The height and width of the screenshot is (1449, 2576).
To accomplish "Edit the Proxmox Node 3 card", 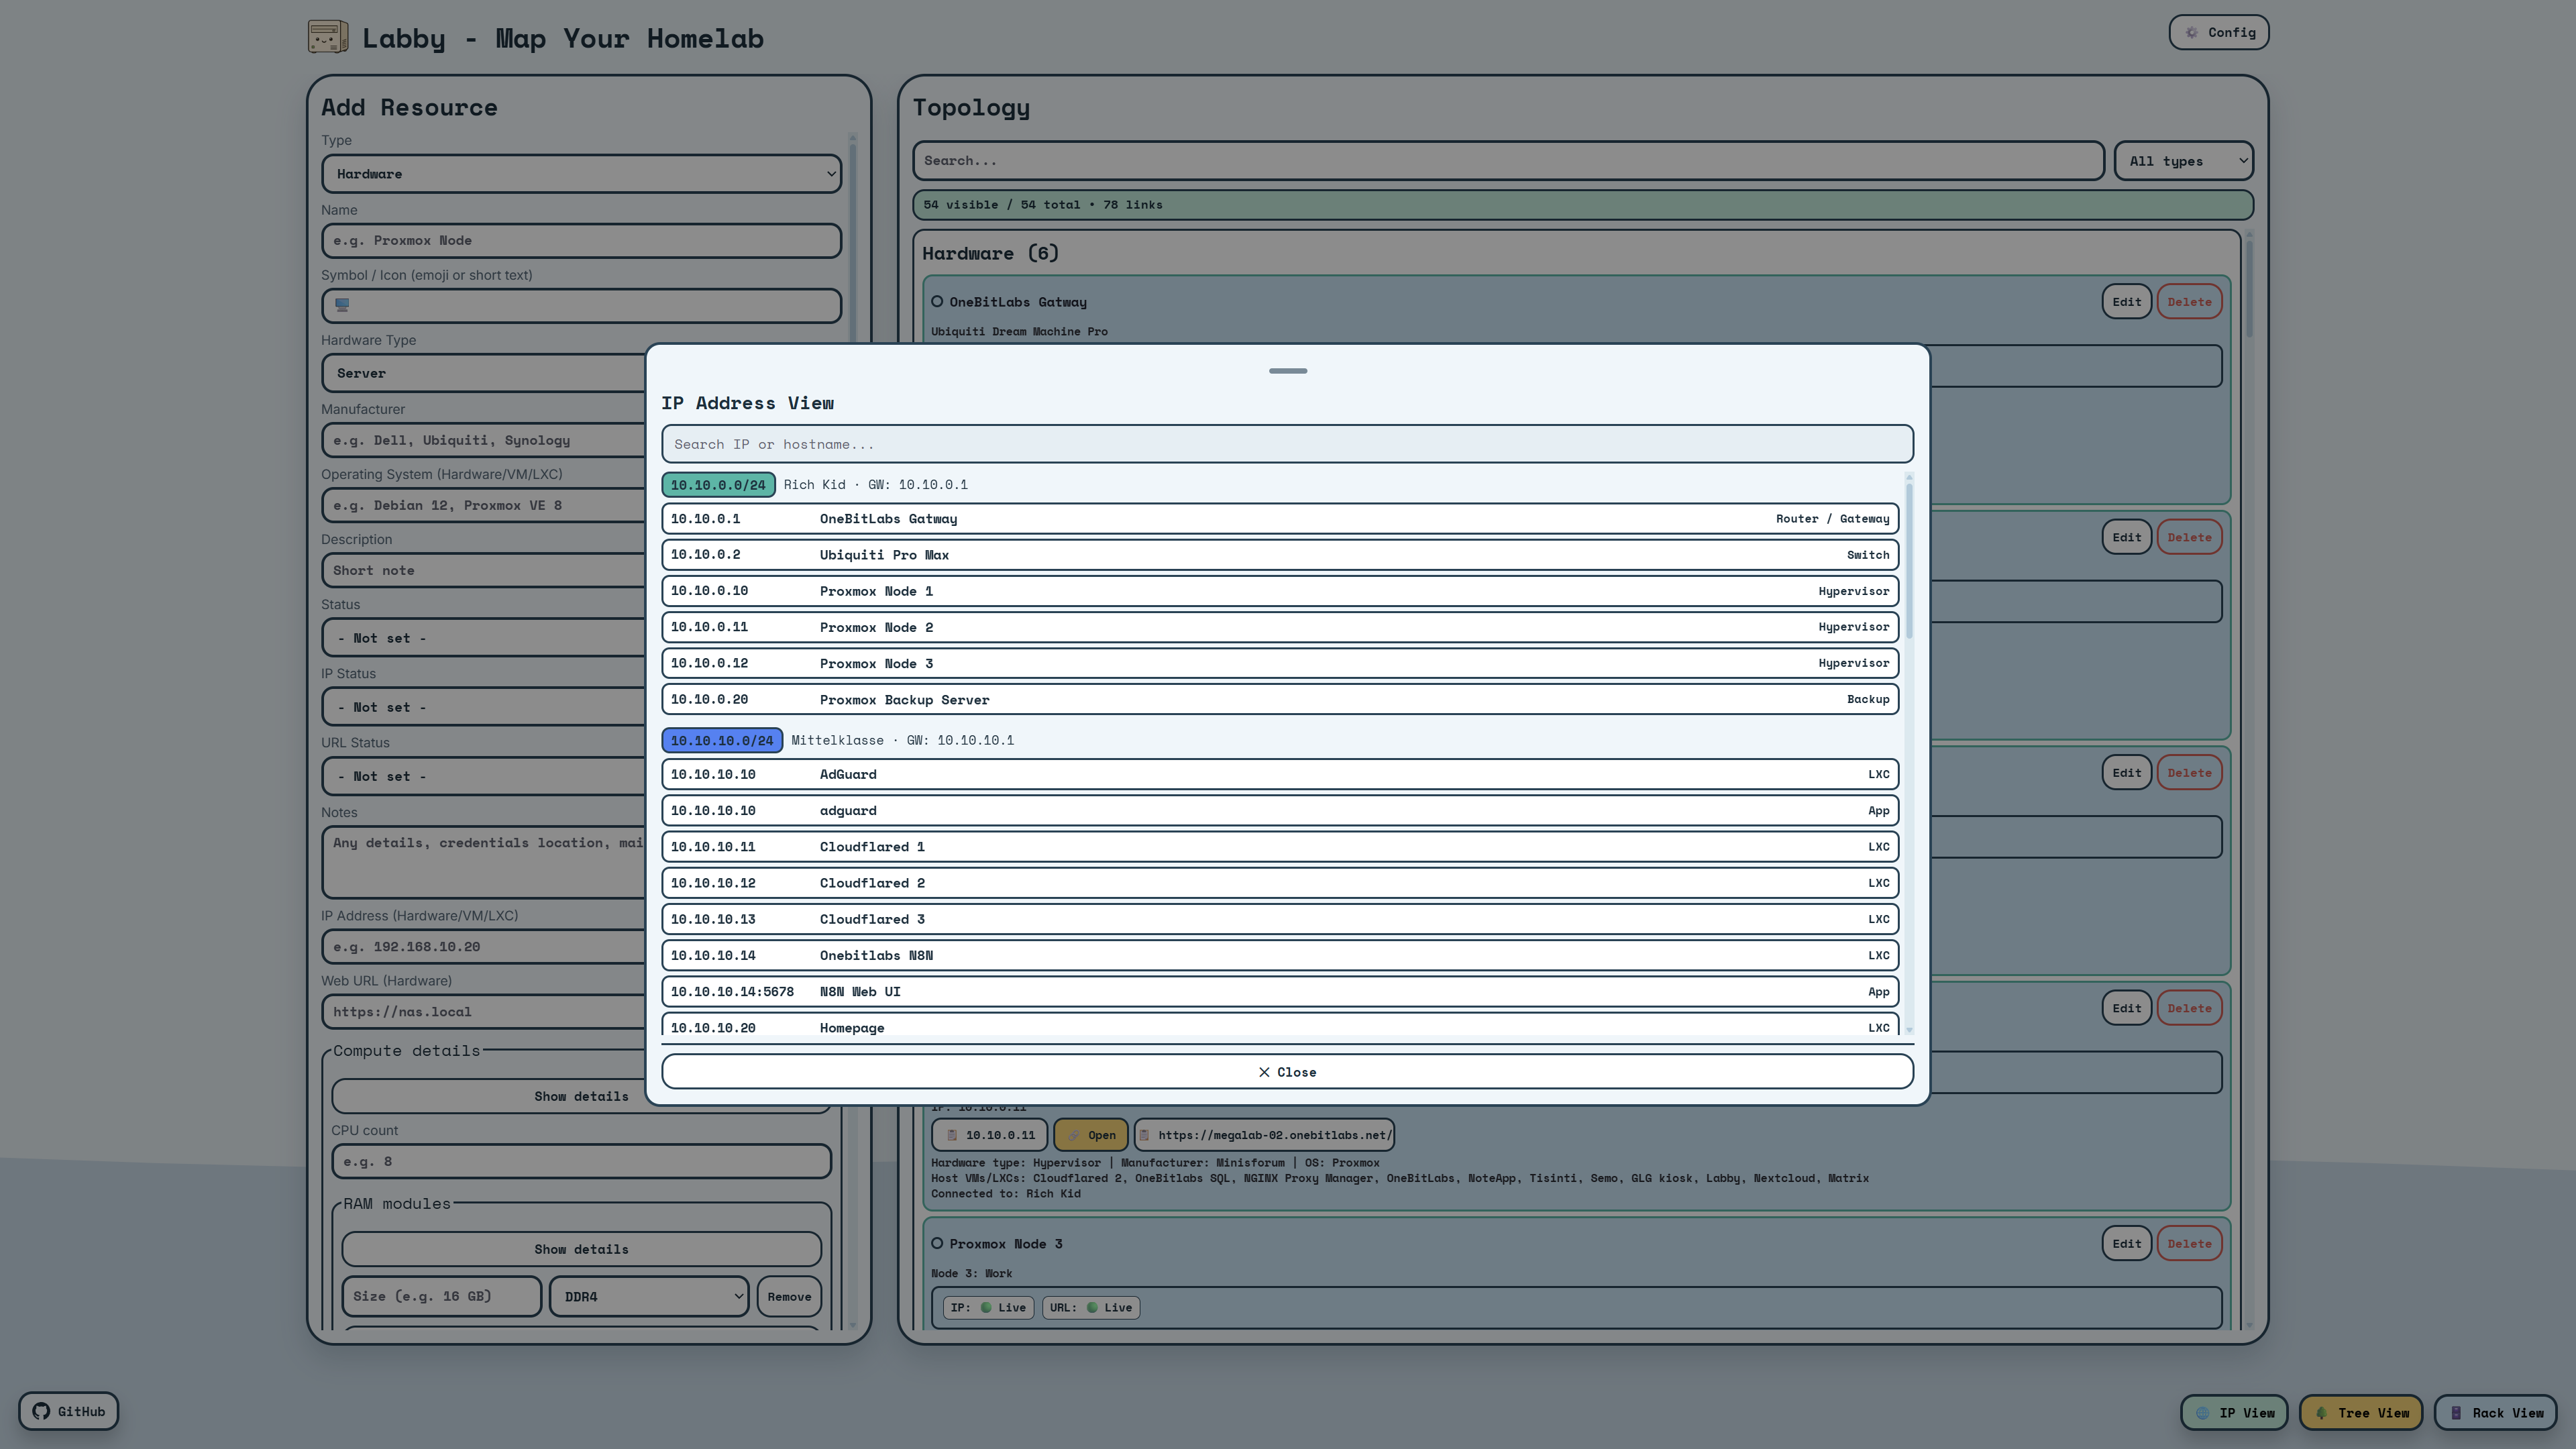I will pos(2126,1243).
